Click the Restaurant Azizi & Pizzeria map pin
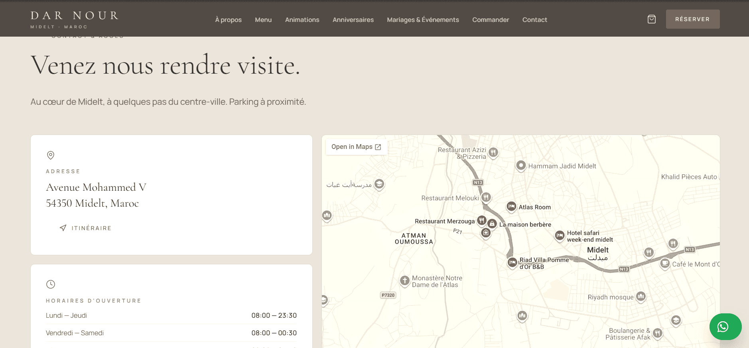Viewport: 749px width, 348px height. point(493,152)
